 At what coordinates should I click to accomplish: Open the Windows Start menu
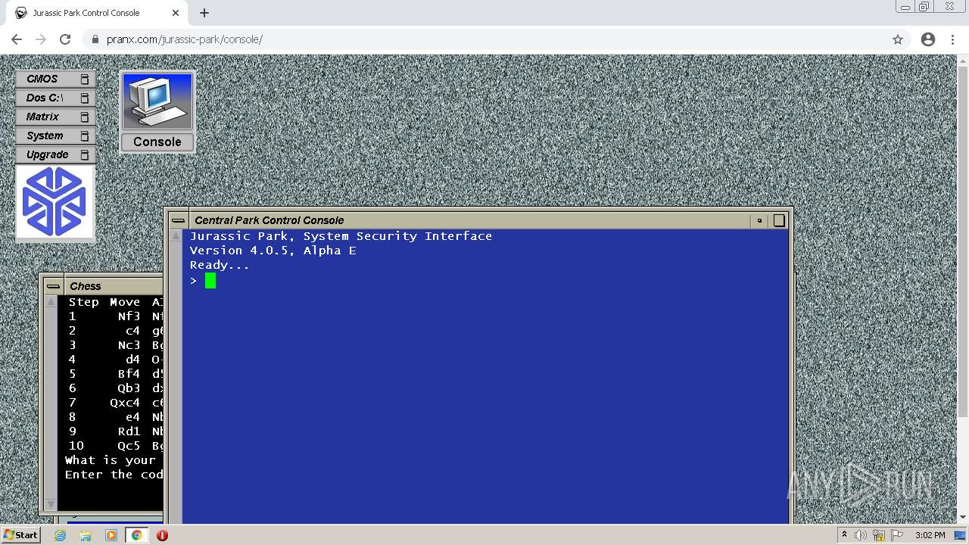pos(20,534)
